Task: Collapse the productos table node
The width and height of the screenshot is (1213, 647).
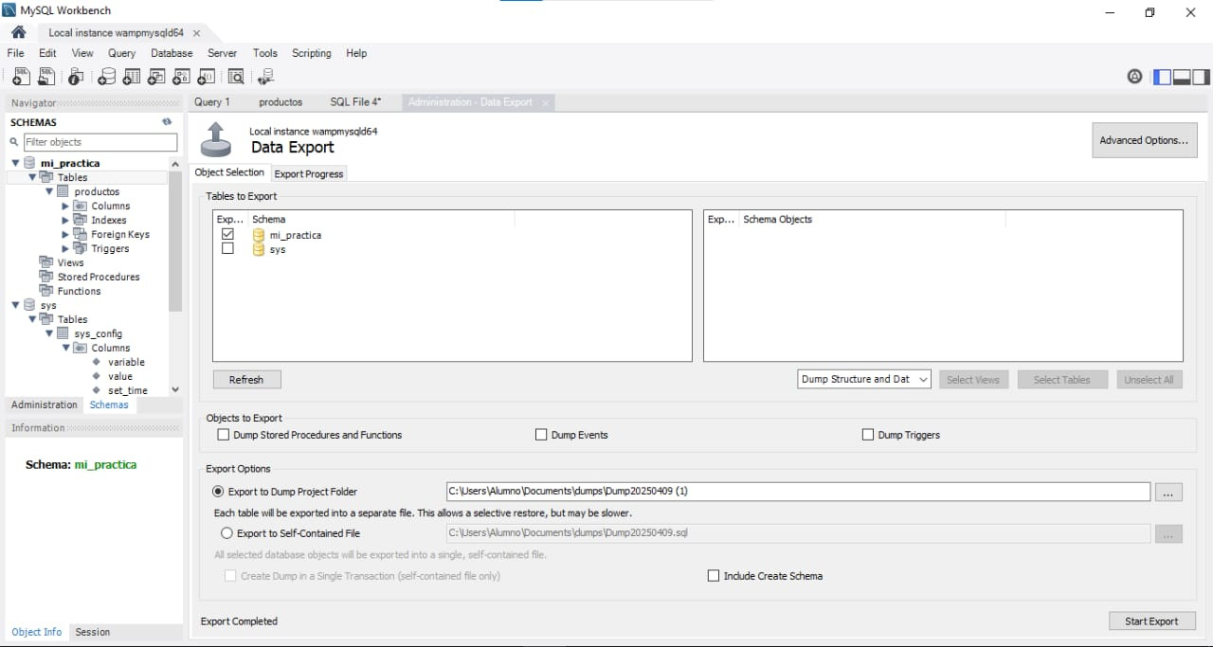Action: click(x=49, y=191)
